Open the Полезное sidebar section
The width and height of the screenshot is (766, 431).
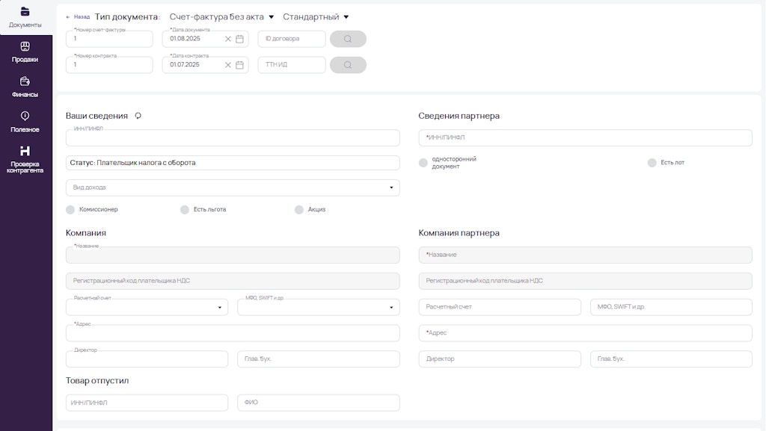(x=25, y=122)
